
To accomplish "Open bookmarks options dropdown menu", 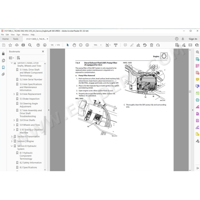I will [11, 58].
